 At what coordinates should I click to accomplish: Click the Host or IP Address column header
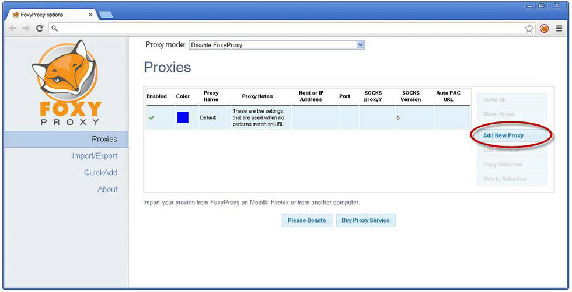[x=311, y=96]
